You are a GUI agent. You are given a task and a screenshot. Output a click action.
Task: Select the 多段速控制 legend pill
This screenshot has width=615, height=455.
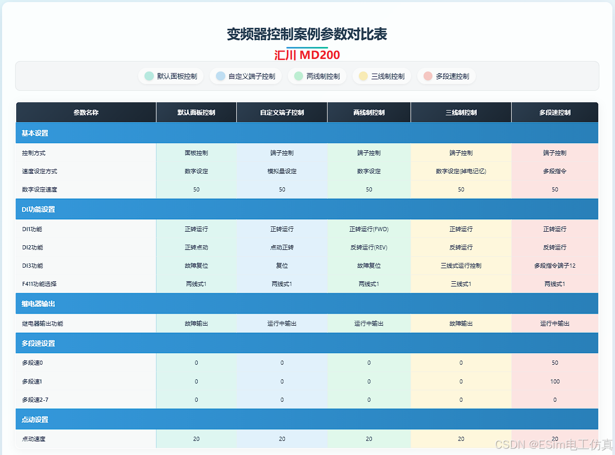coord(447,76)
